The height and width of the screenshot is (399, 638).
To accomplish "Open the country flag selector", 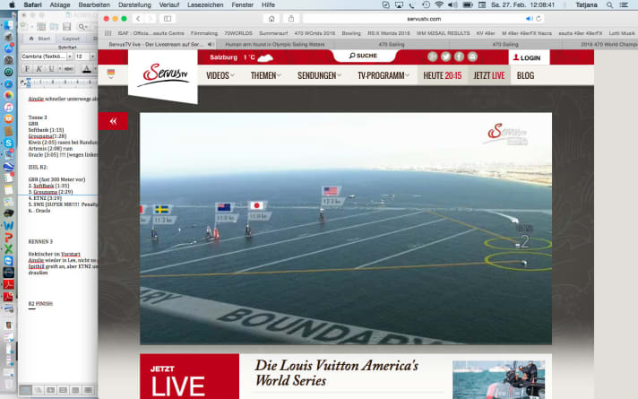I will click(111, 74).
